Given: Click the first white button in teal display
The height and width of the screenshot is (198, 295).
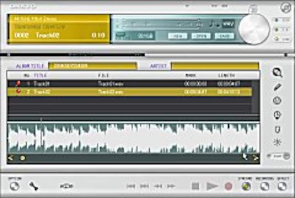Looking at the screenshot, I should (x=178, y=36).
